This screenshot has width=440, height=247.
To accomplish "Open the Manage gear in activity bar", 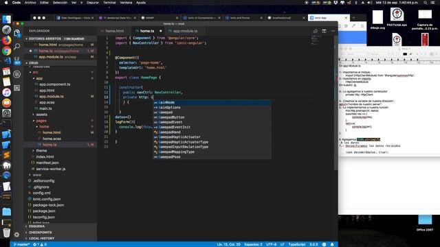I will point(16,235).
